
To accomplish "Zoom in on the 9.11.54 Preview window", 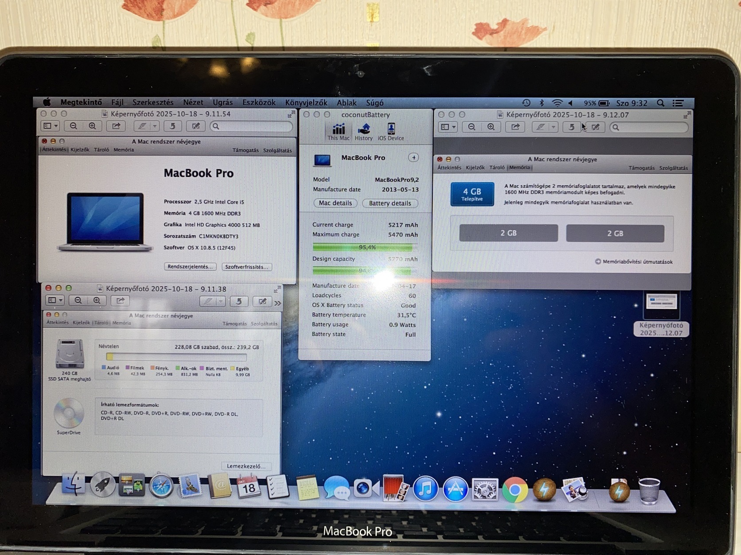I will point(92,126).
